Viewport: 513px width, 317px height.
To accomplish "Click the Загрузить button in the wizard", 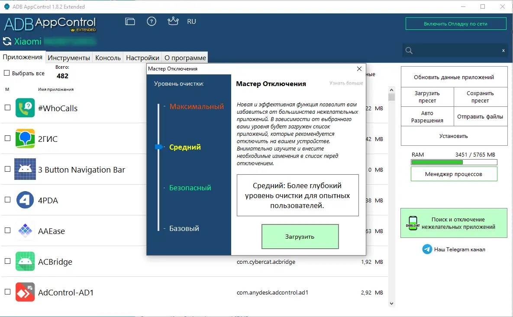I will tap(300, 236).
